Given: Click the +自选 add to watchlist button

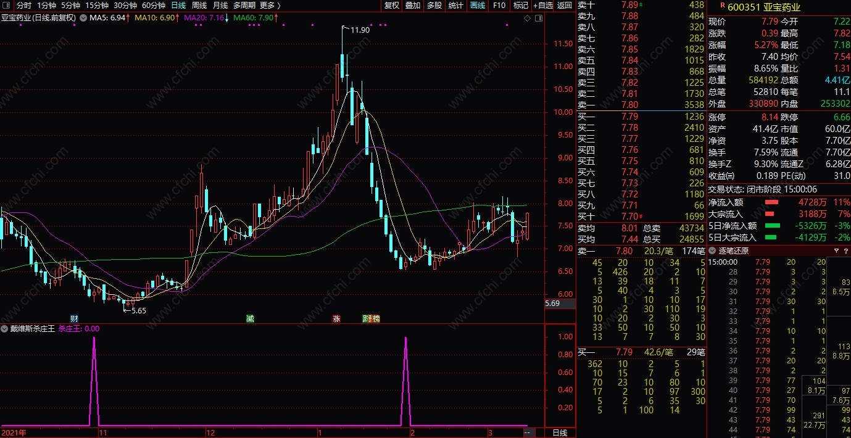Looking at the screenshot, I should click(542, 6).
